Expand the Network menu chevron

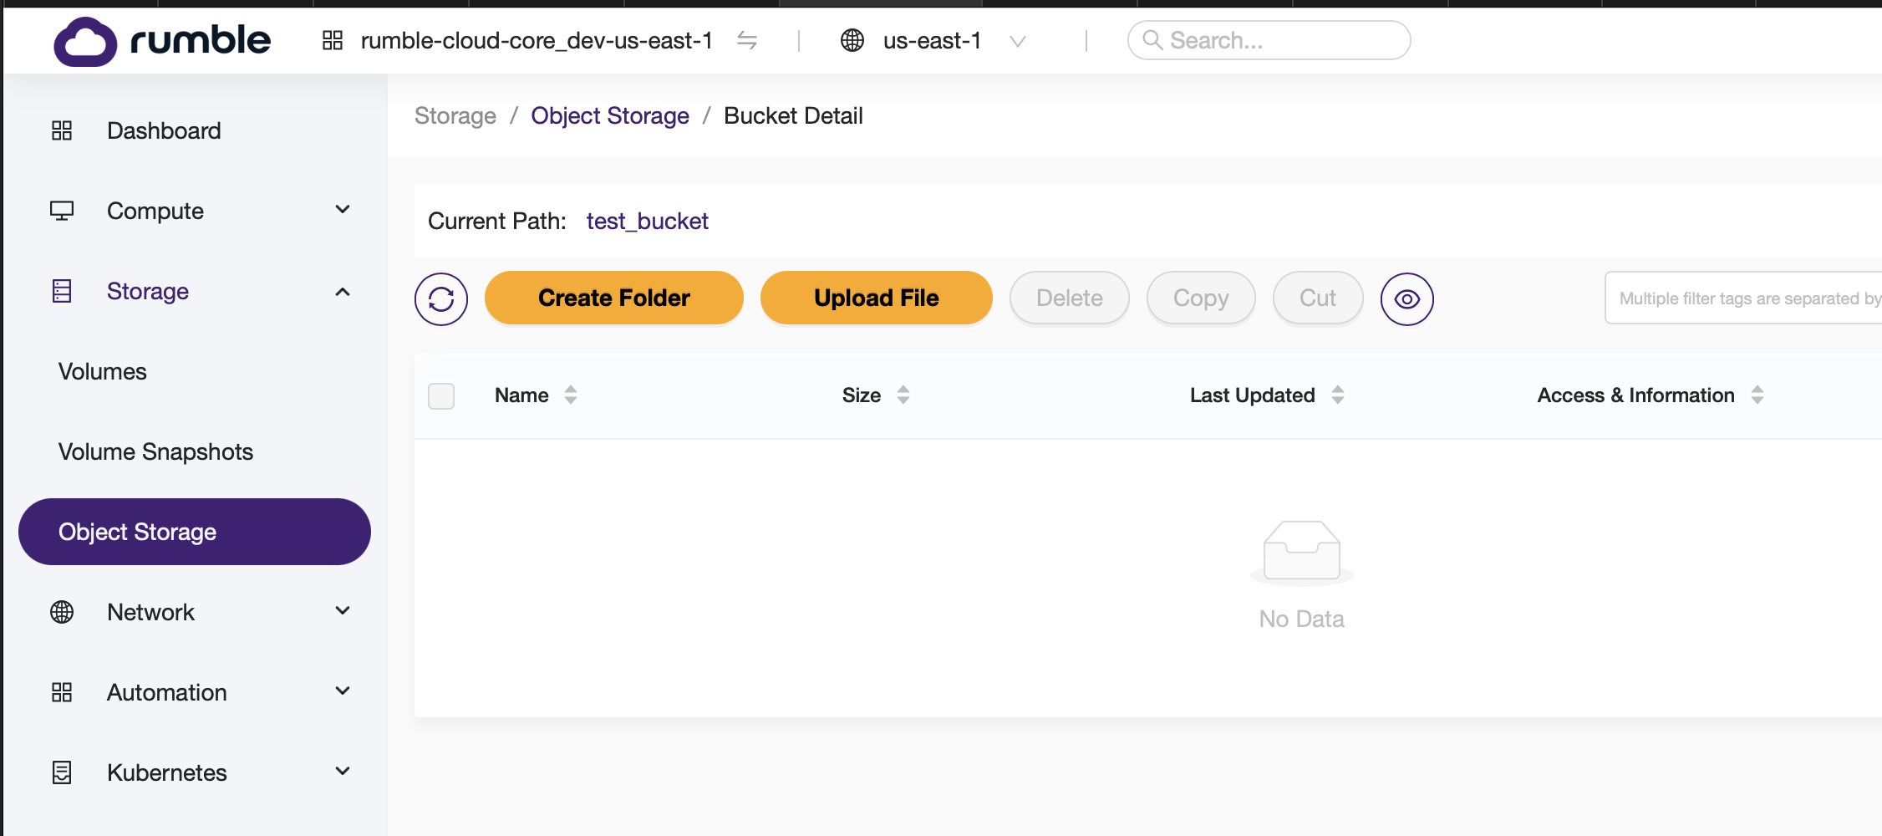[343, 611]
